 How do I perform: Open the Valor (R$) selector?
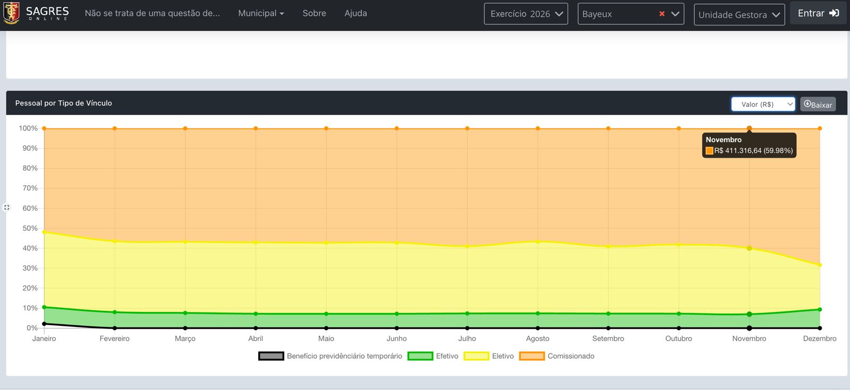coord(763,104)
